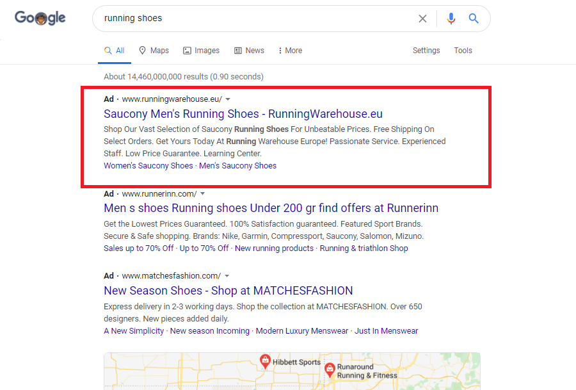Select the All results tab
Image resolution: width=576 pixels, height=390 pixels.
pyautogui.click(x=115, y=51)
